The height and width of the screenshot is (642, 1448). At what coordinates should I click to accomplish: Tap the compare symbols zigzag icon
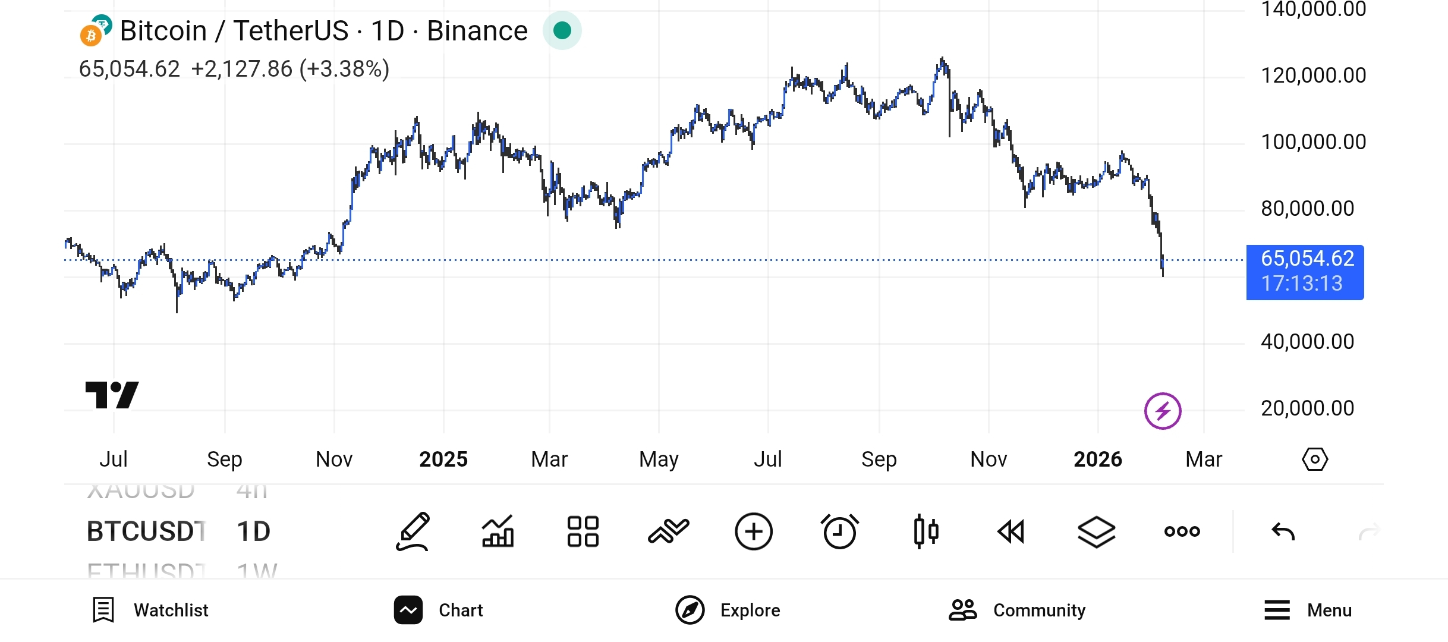(668, 531)
